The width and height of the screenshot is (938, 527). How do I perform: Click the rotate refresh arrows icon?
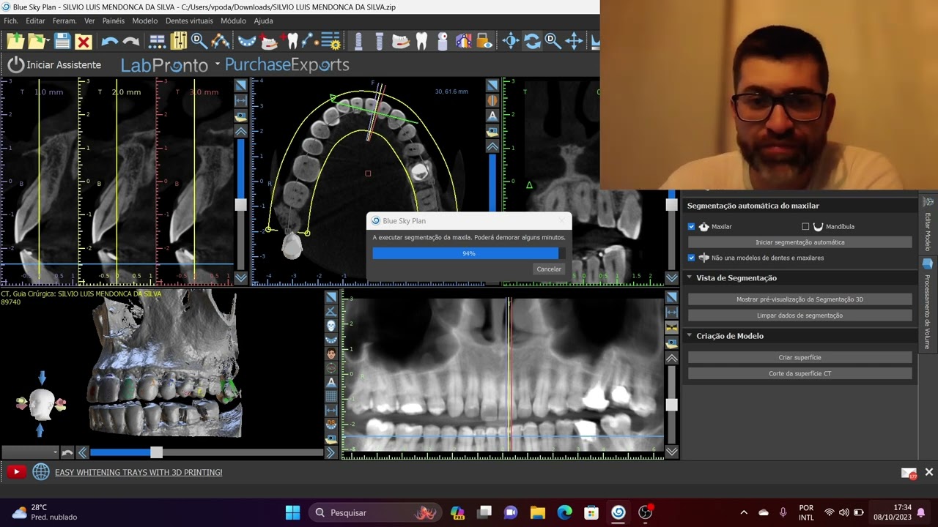point(532,41)
